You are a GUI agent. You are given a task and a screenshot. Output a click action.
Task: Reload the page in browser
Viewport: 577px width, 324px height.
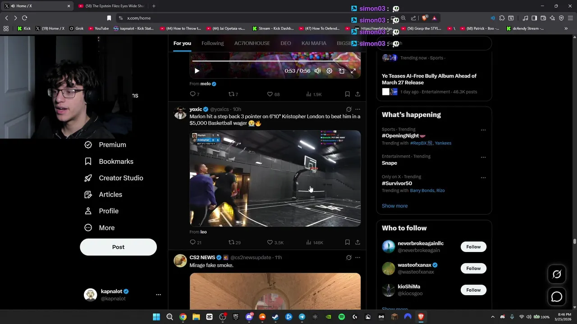click(x=24, y=18)
